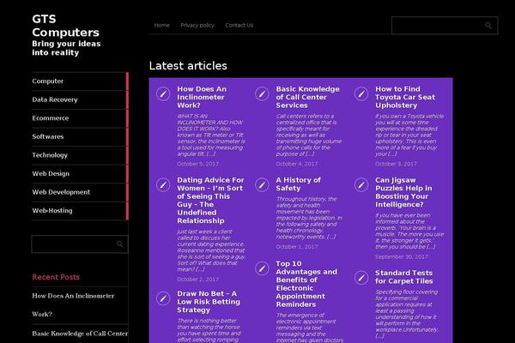Click excerpt starting Call centers refers to
Screen dimensions: 515x343
[309, 135]
